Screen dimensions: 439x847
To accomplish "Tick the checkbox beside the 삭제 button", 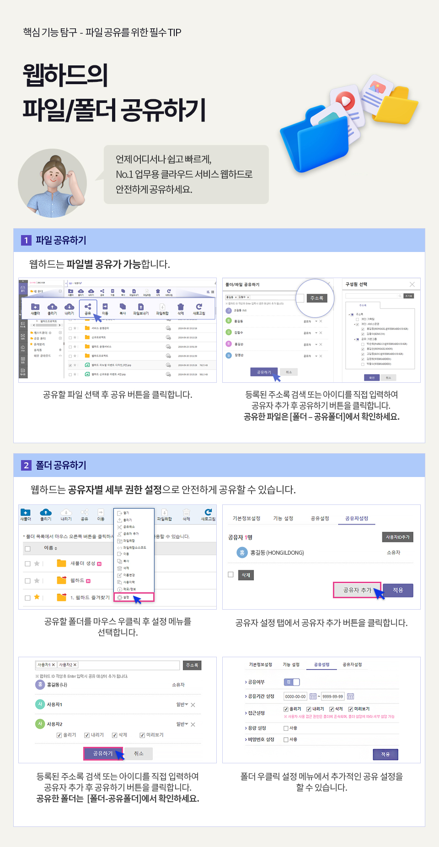I will pos(231,574).
